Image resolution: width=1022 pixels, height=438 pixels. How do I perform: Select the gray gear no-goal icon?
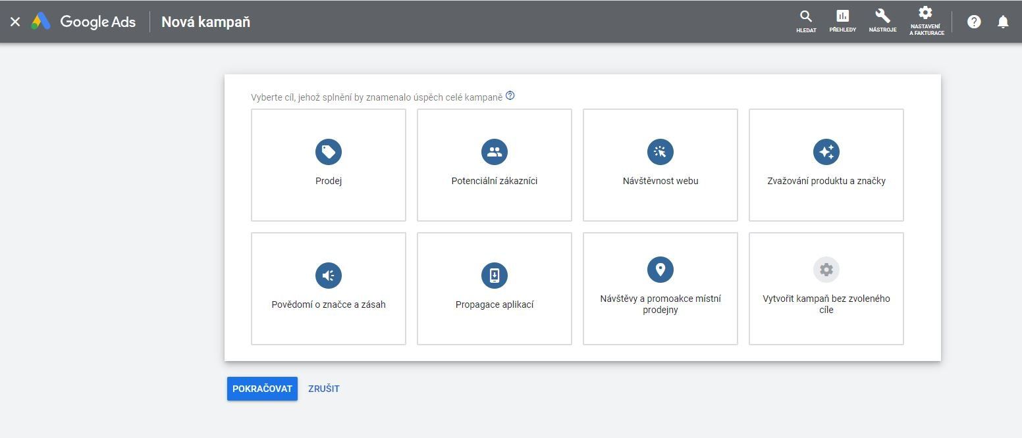pos(826,270)
